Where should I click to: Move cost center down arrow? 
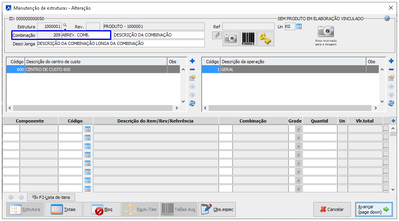(x=192, y=95)
